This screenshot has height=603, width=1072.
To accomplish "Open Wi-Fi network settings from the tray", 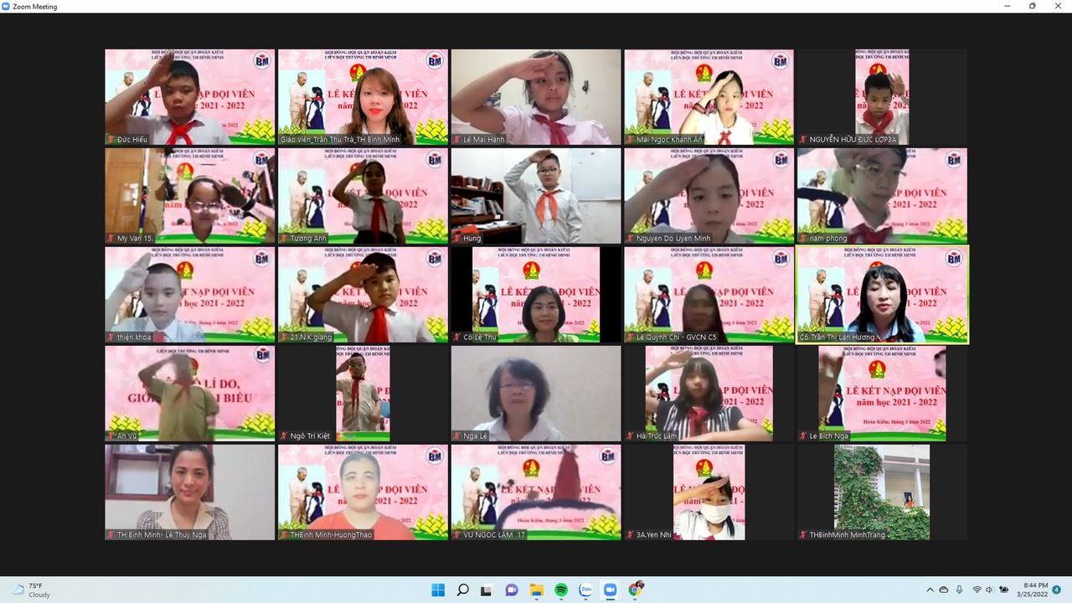I will click(977, 590).
